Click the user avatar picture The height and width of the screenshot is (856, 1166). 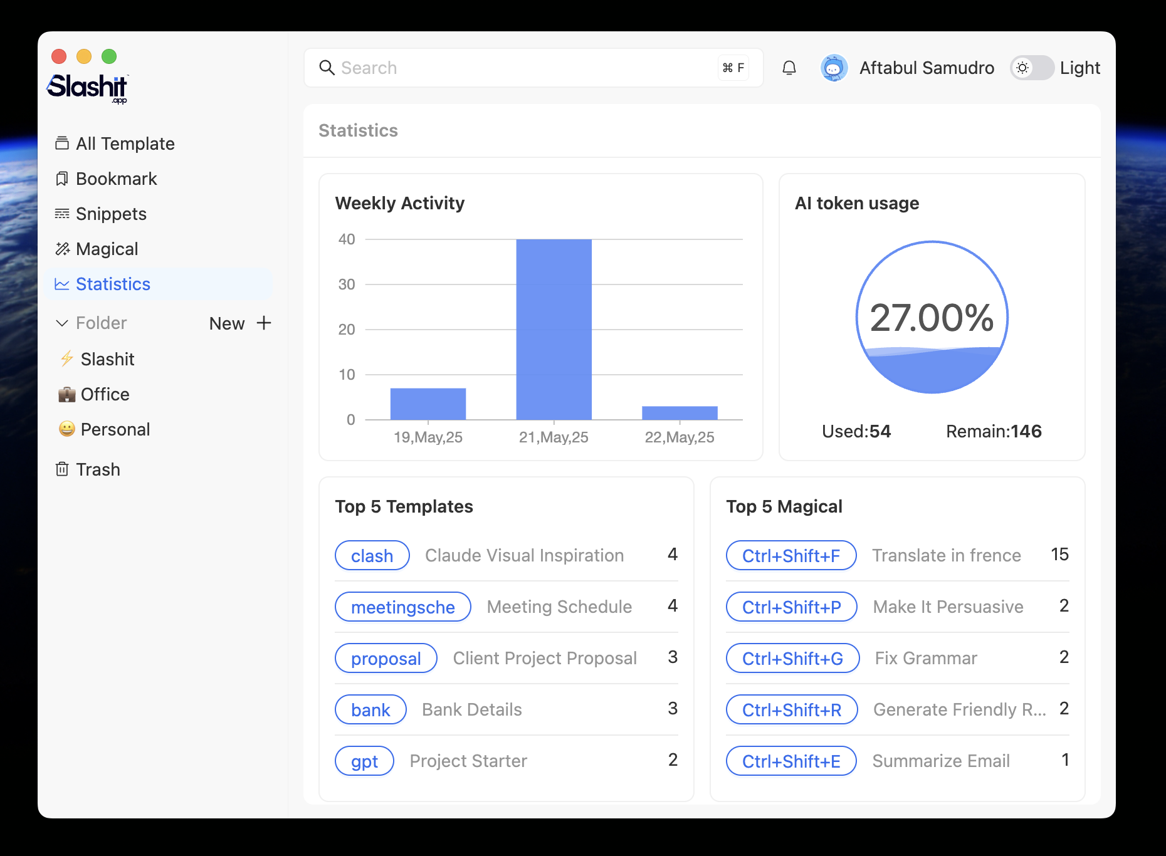(x=834, y=68)
